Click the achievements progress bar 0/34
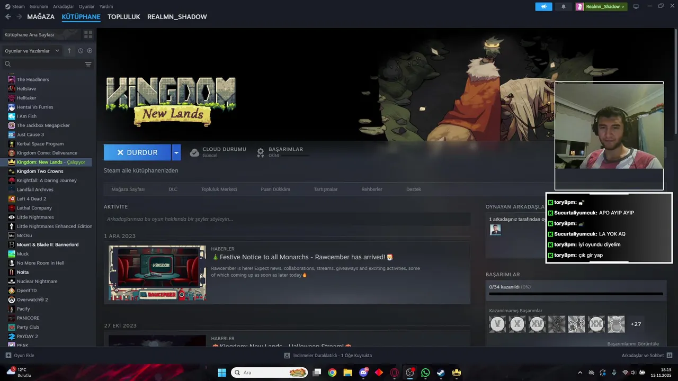678x381 pixels. (576, 294)
